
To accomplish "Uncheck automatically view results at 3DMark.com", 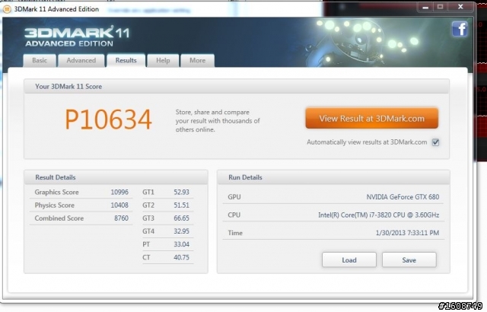I will (435, 142).
